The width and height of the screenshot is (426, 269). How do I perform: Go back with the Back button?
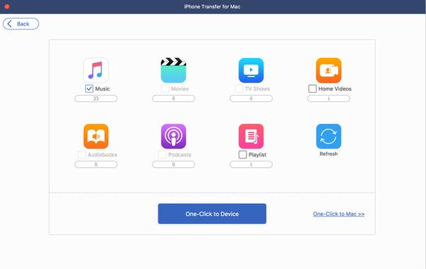click(21, 24)
